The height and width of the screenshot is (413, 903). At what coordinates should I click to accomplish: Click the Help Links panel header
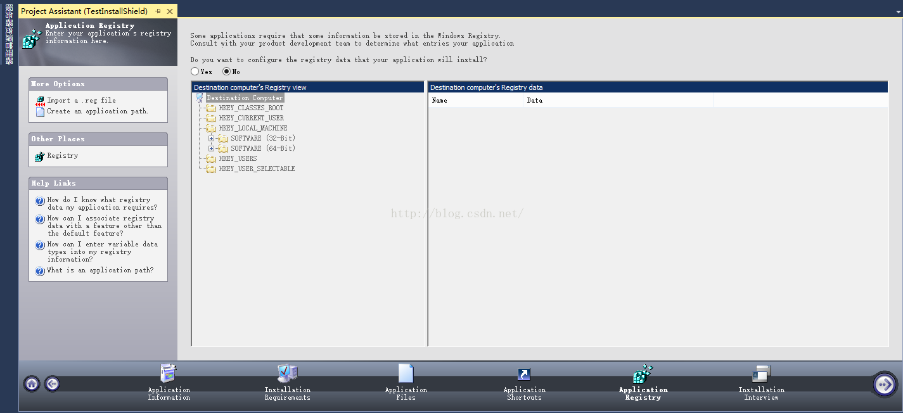(98, 183)
